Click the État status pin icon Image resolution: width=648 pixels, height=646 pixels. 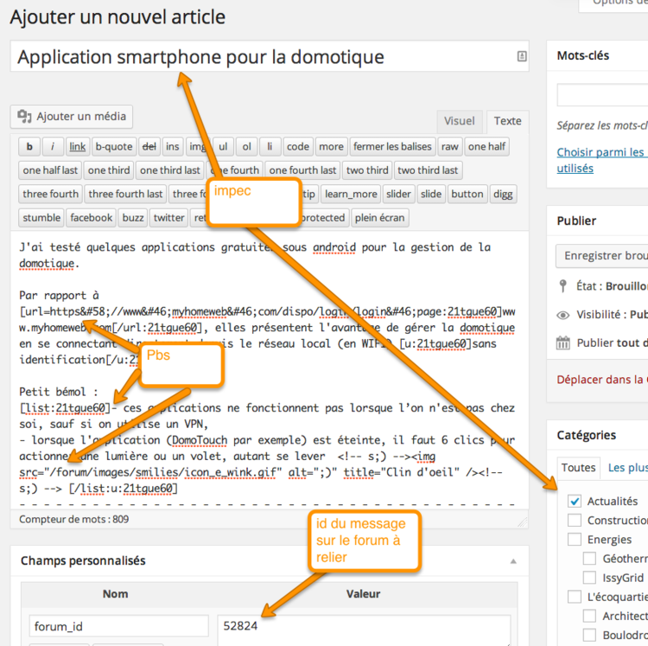(x=562, y=285)
